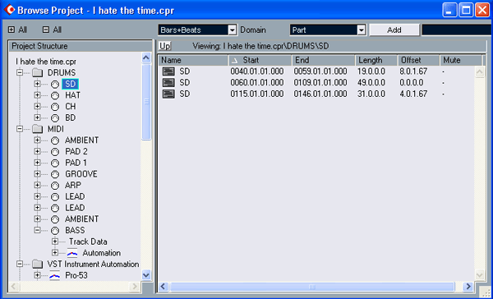The height and width of the screenshot is (299, 493).
Task: Select the LEAD track above the second LEAD
Action: pyautogui.click(x=75, y=197)
